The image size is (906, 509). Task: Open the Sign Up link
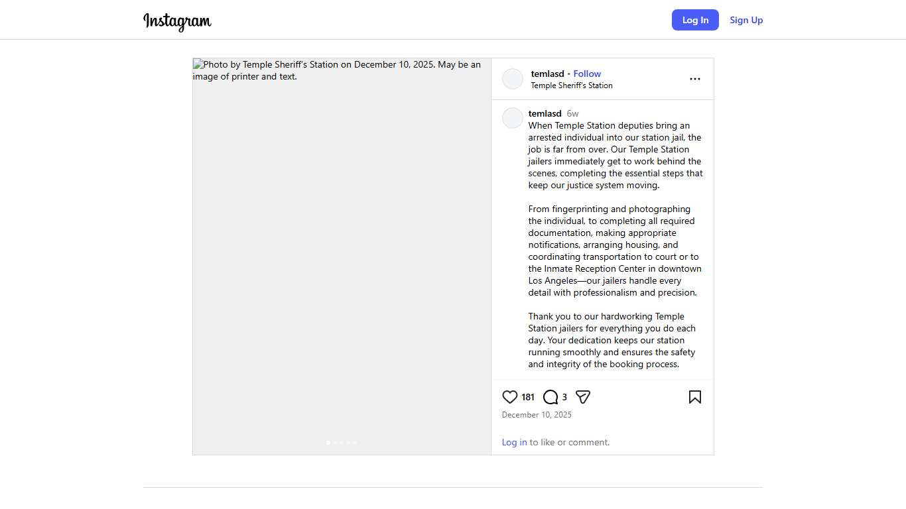746,20
